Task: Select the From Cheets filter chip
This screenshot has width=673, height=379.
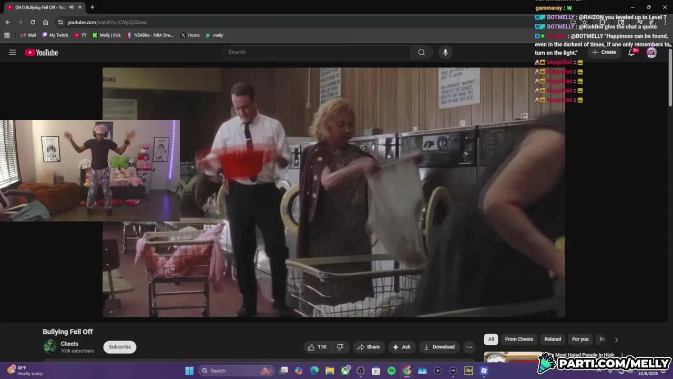Action: [519, 339]
